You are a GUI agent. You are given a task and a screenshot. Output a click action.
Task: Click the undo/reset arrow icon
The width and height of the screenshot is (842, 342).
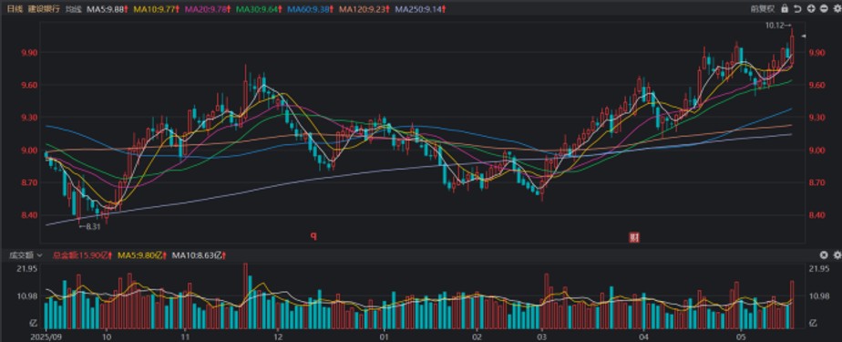[x=797, y=8]
